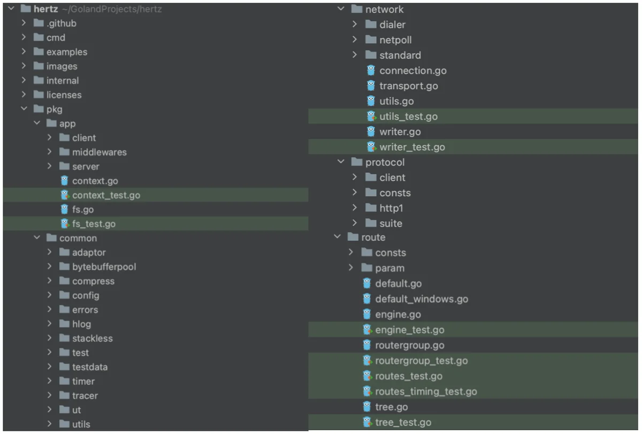Select routergroup.go file
This screenshot has width=642, height=434.
coord(410,346)
